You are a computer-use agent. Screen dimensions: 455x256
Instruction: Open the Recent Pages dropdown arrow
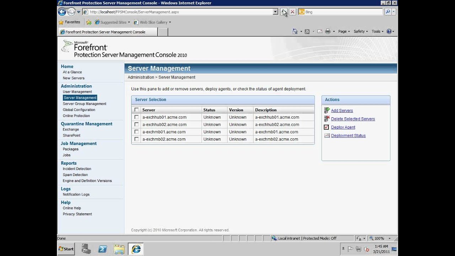coord(79,12)
